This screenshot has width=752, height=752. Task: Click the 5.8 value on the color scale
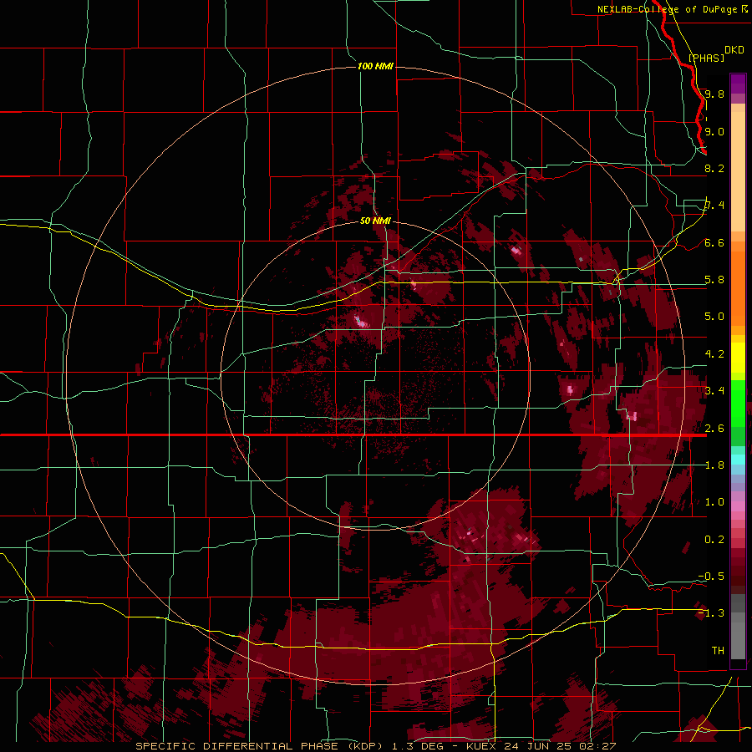click(x=714, y=280)
